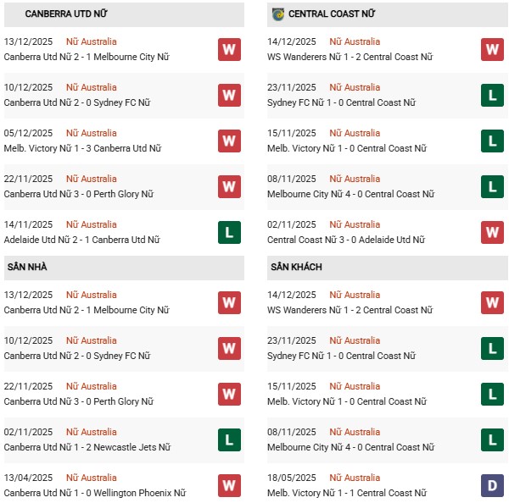Open Nữ Australia link dated 13/04/2025
This screenshot has height=503, width=509.
tap(92, 478)
